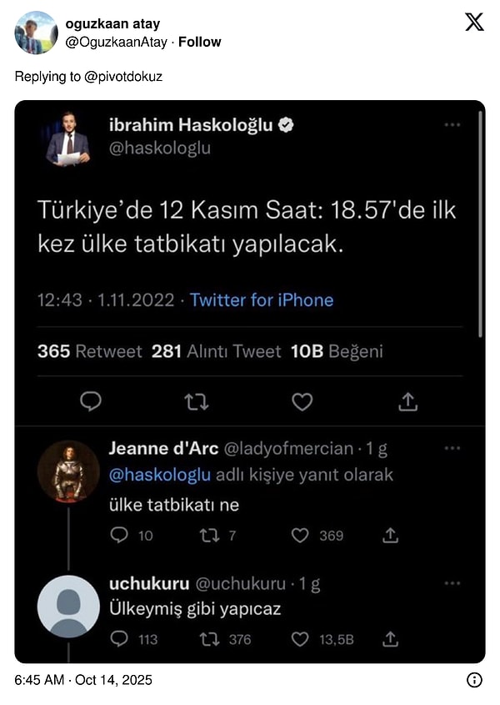Open three-dot menu on uchukuru reply

click(x=452, y=583)
